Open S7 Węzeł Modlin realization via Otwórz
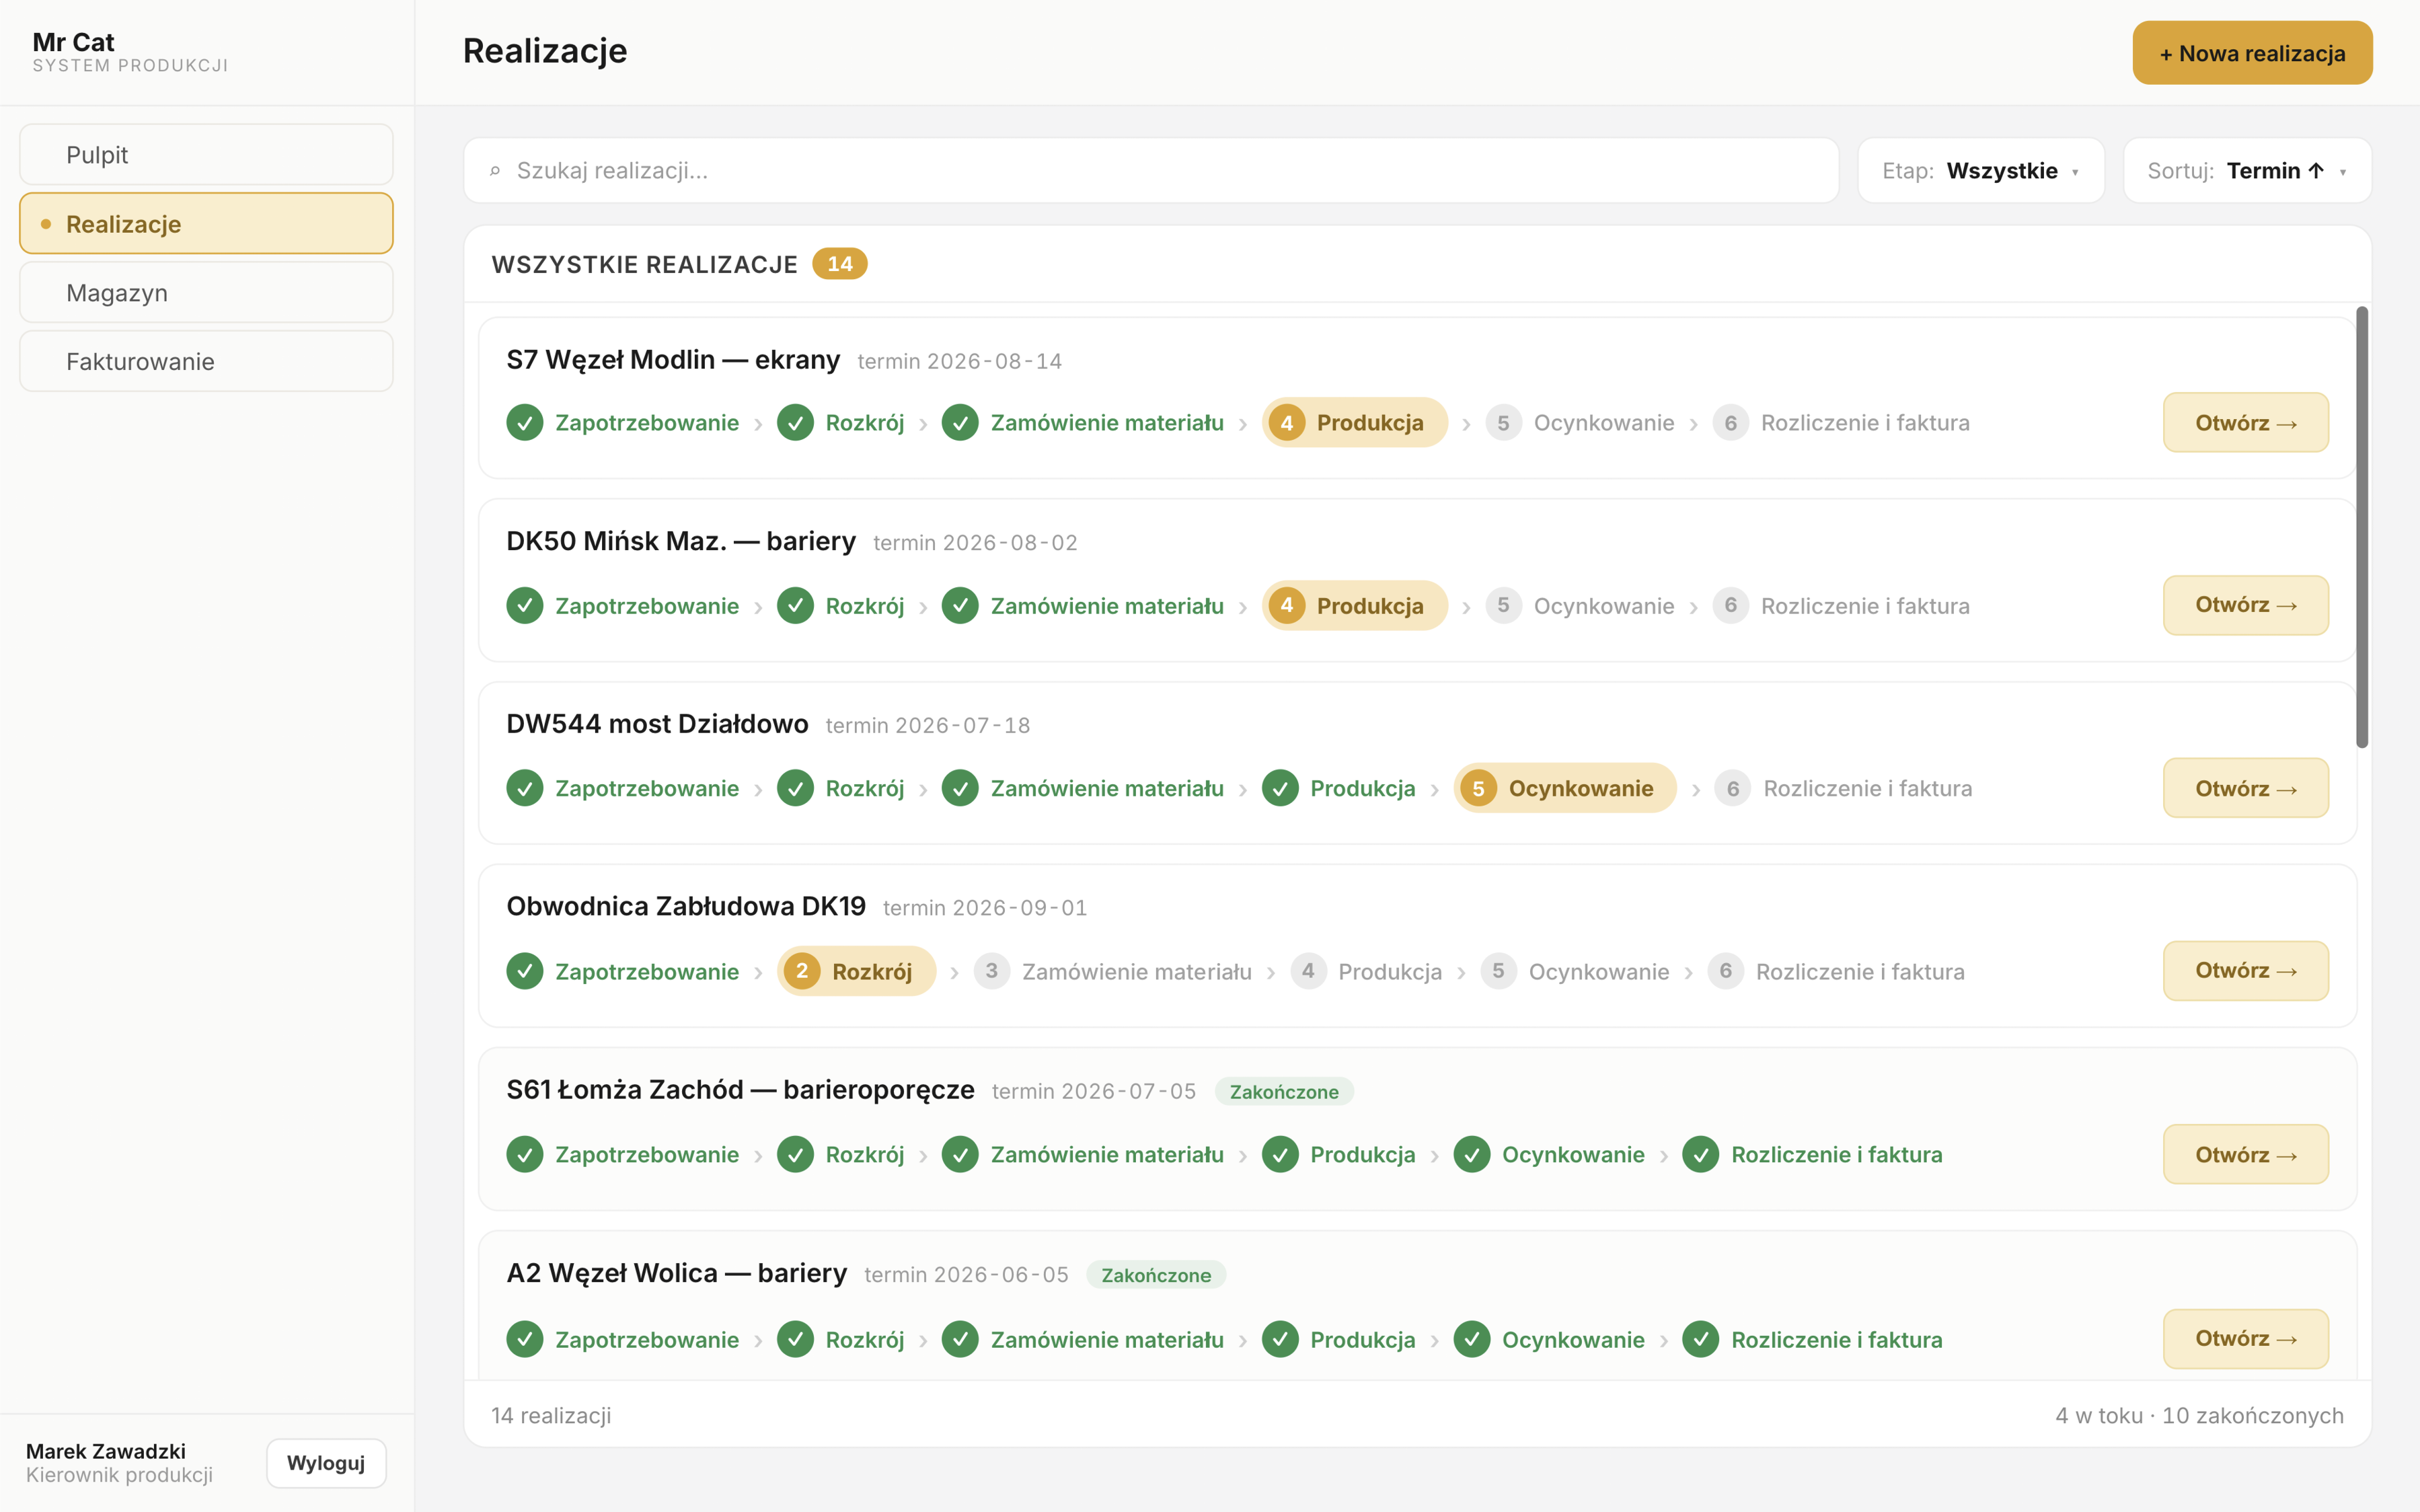The width and height of the screenshot is (2420, 1512). (2245, 423)
